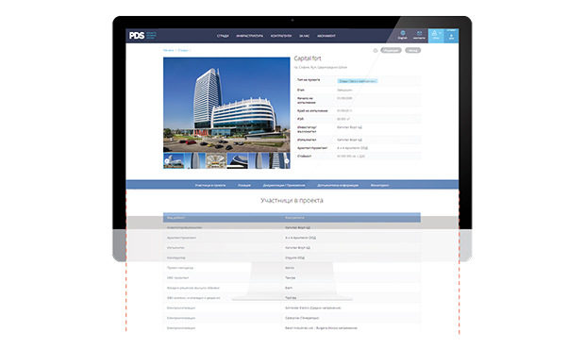
Task: Select the second tab in blue bar
Action: click(x=244, y=185)
